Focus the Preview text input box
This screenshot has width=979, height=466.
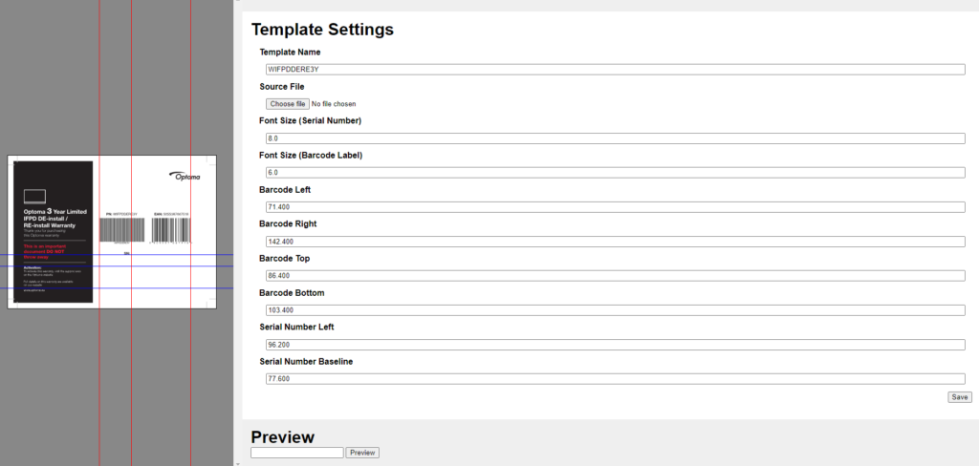pos(296,453)
